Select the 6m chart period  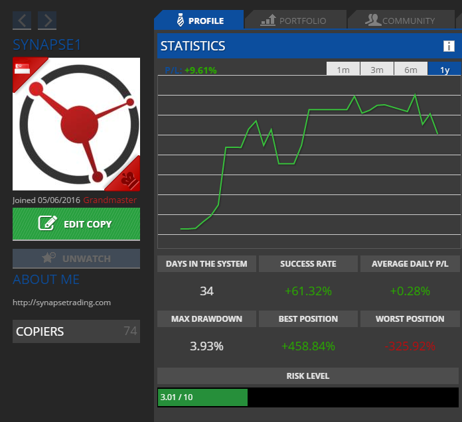tap(411, 70)
